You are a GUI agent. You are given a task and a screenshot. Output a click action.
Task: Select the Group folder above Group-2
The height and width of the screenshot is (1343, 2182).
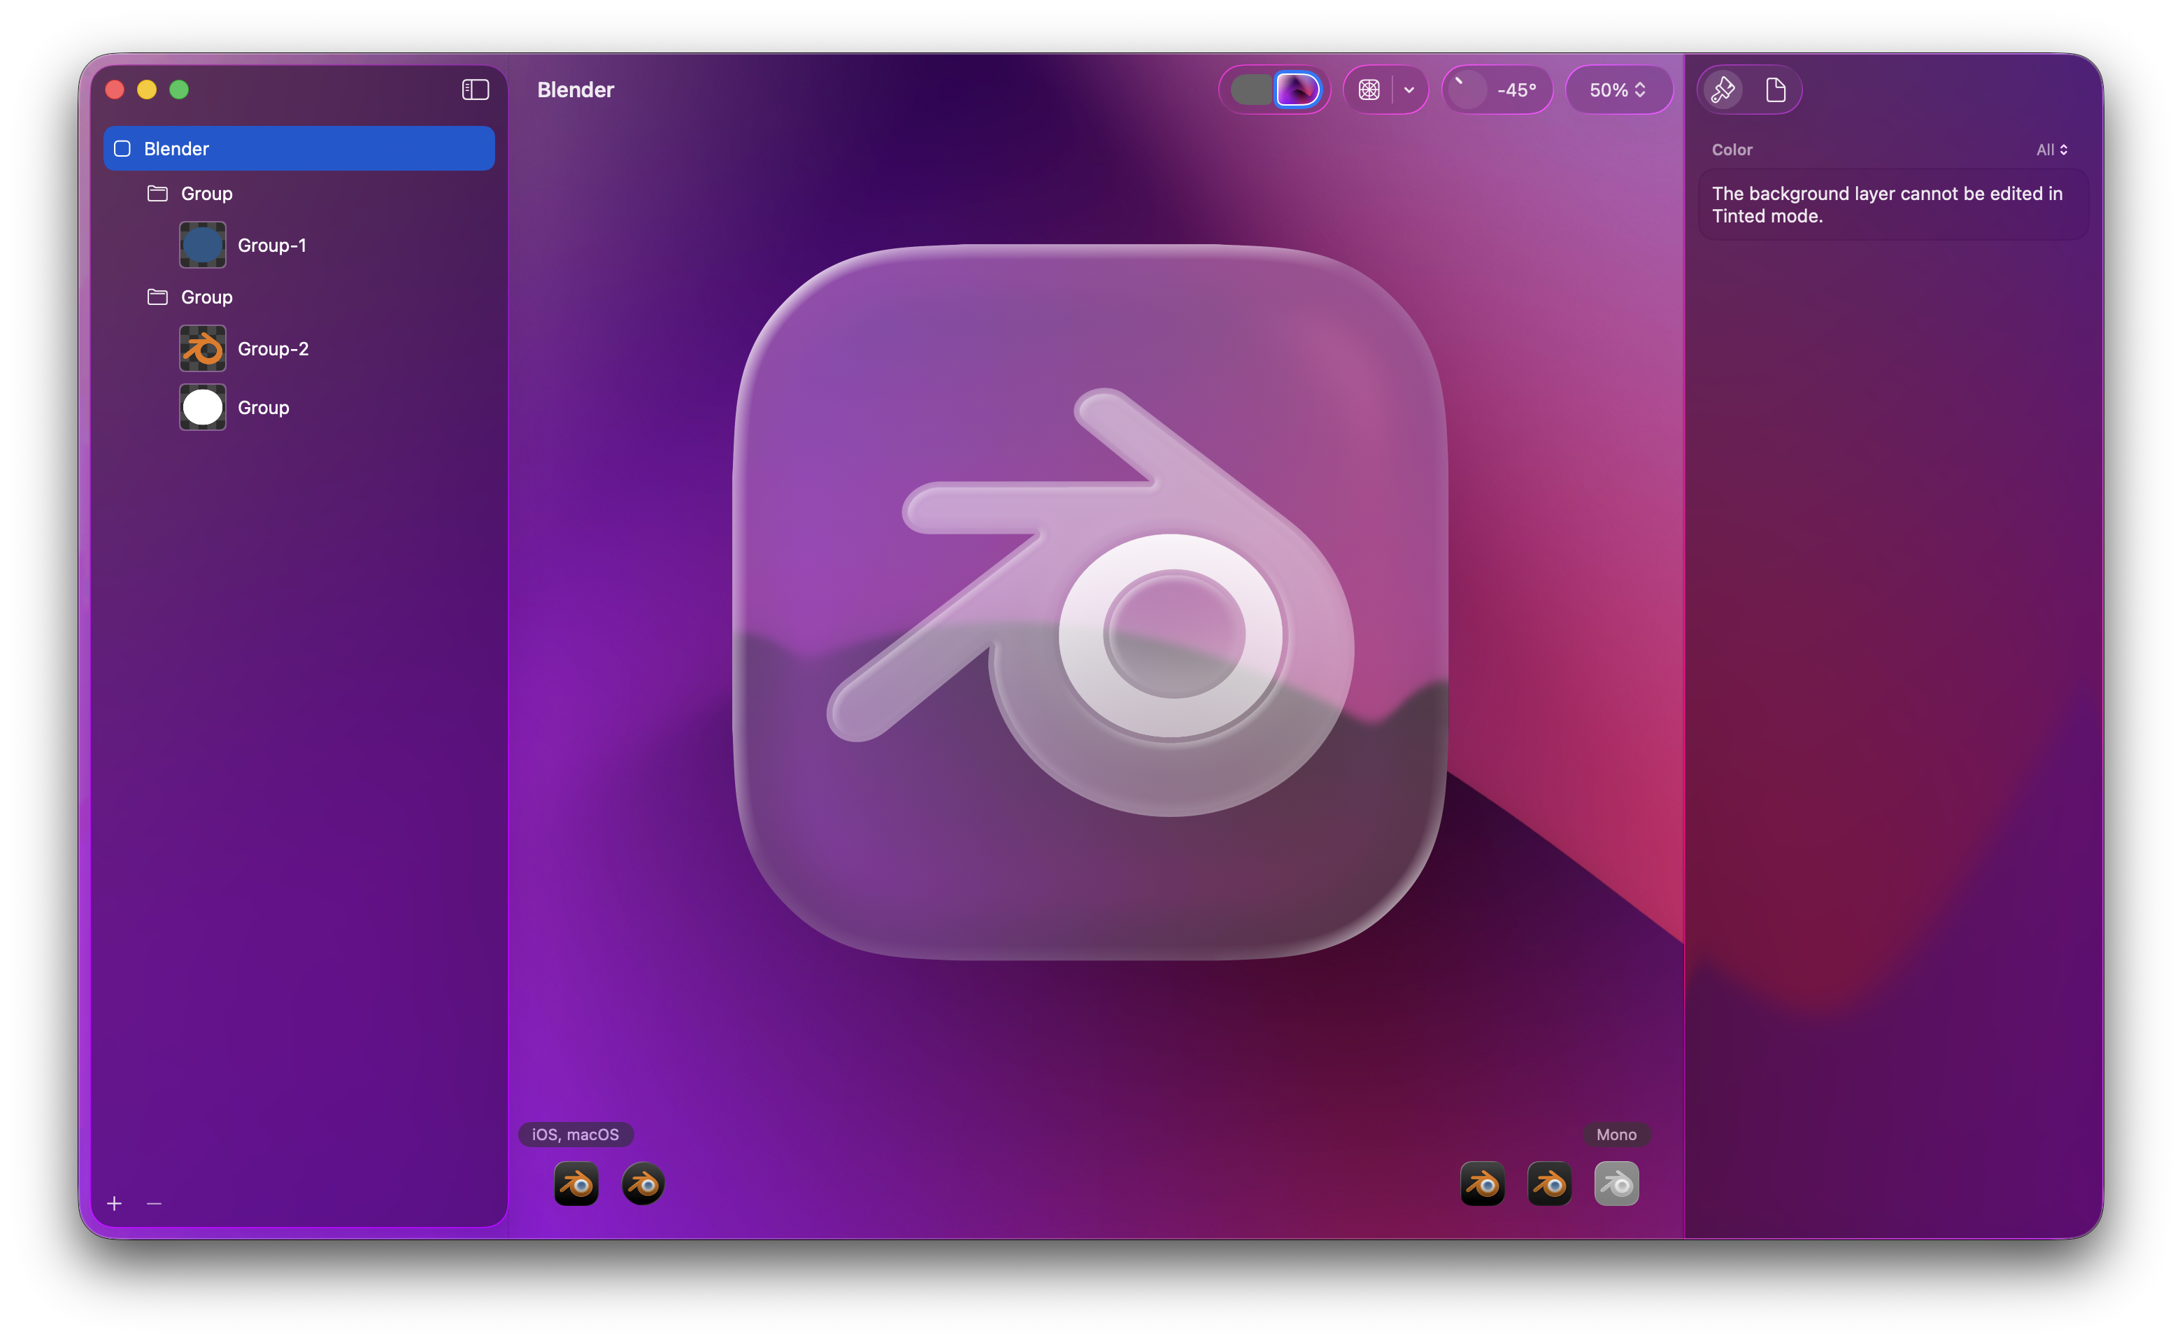coord(299,297)
